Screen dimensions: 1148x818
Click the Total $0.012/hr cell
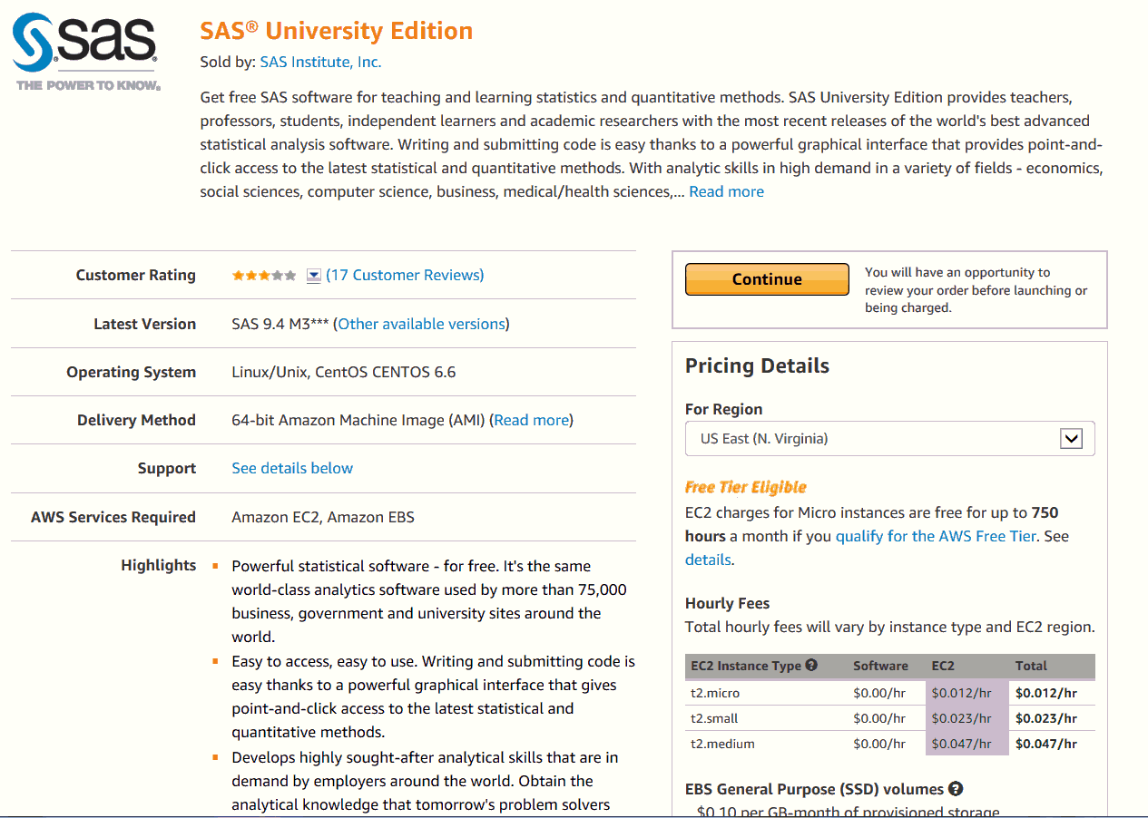coord(1046,693)
